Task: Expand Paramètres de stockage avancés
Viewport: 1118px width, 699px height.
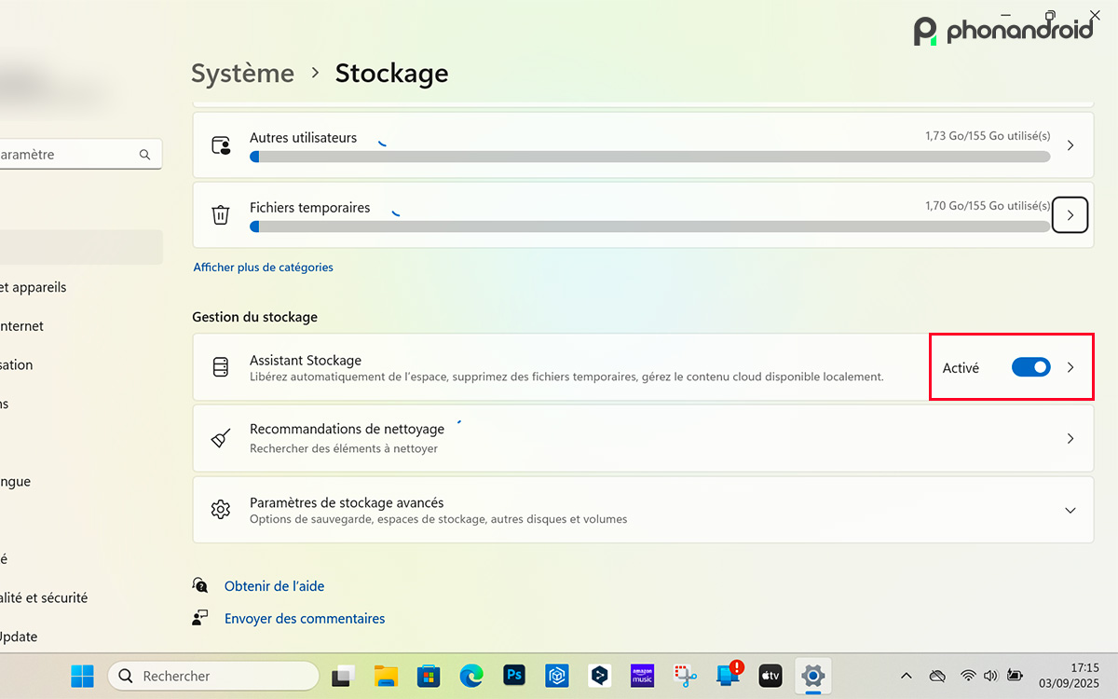Action: click(x=1070, y=510)
